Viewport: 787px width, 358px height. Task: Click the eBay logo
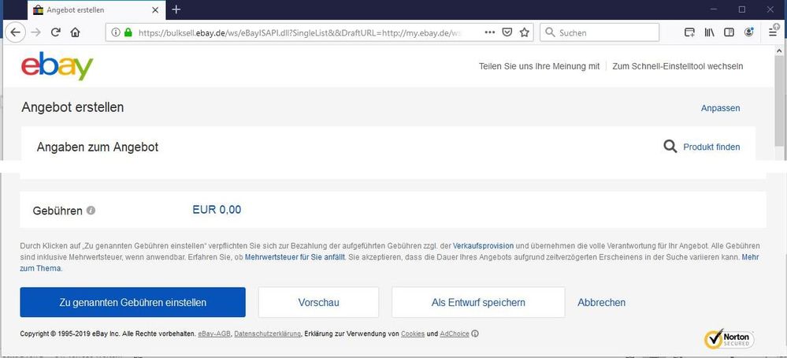tap(58, 65)
